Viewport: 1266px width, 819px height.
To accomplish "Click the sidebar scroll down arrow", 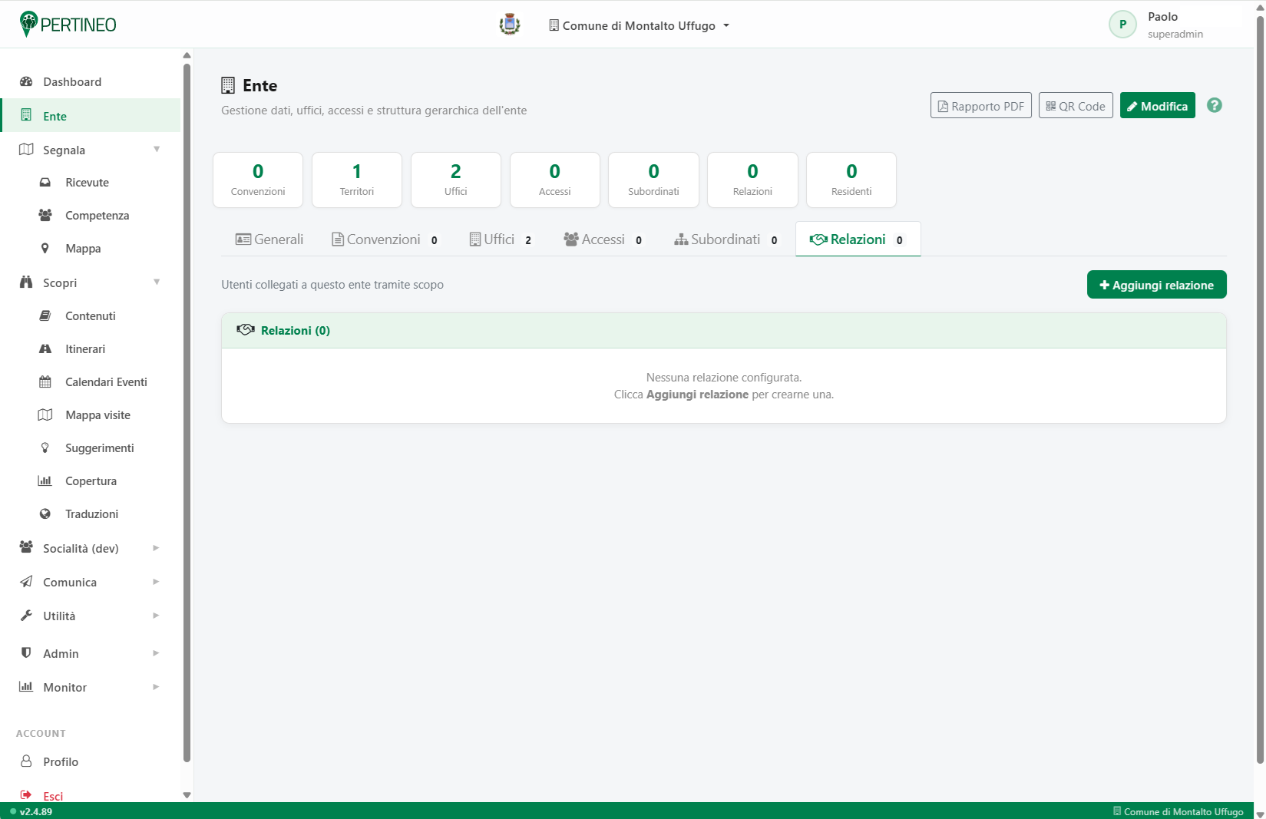I will click(x=187, y=795).
